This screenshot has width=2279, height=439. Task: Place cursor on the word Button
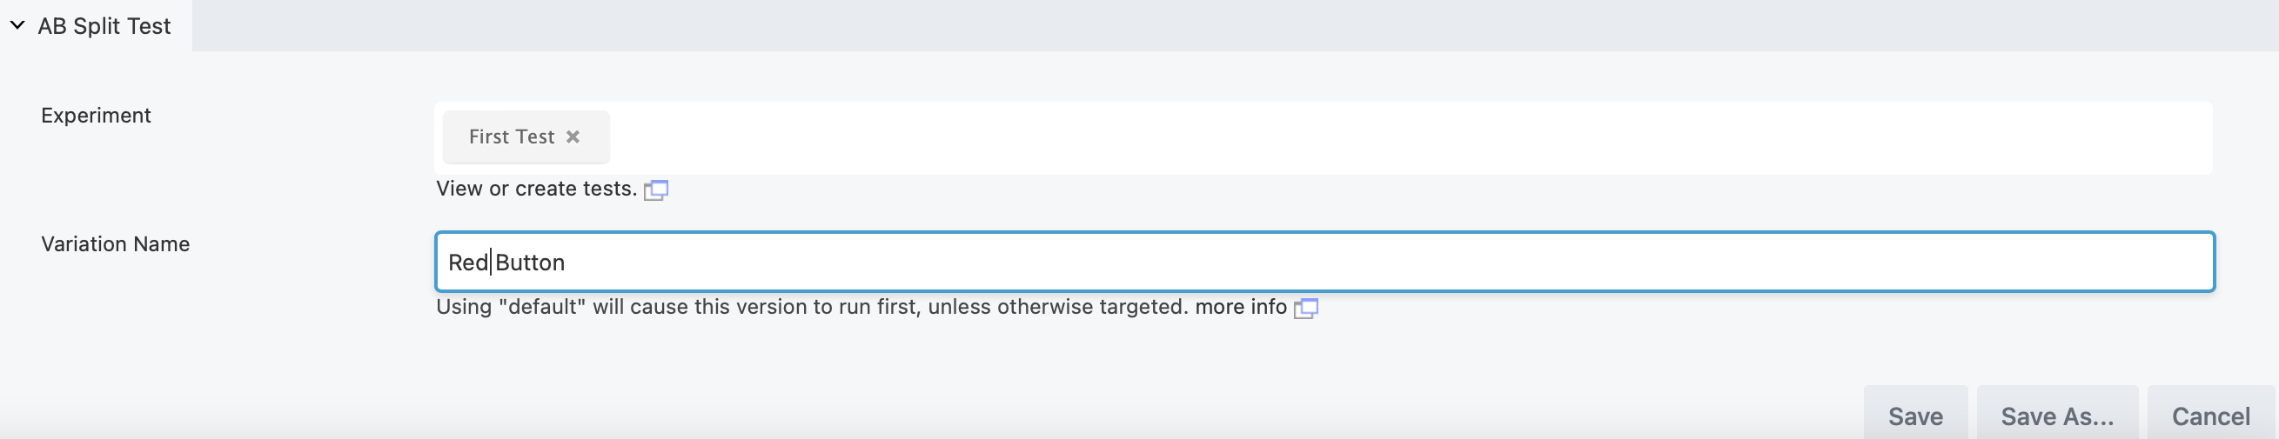[530, 263]
